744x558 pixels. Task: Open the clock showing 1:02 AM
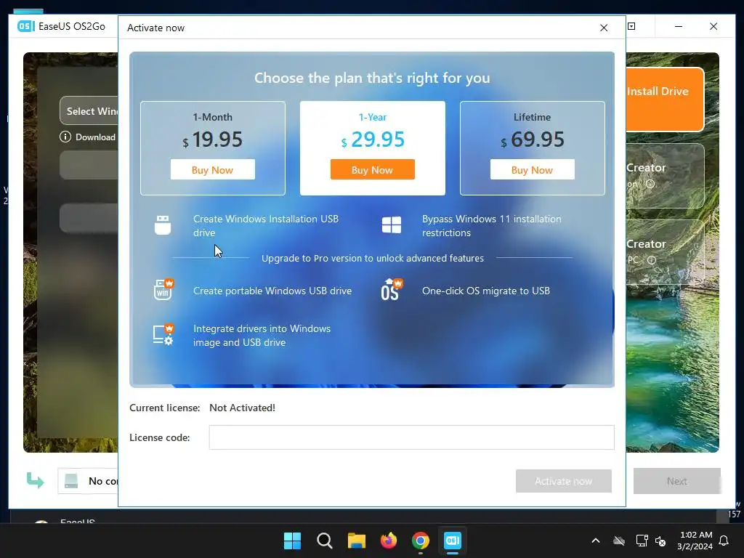(x=695, y=541)
